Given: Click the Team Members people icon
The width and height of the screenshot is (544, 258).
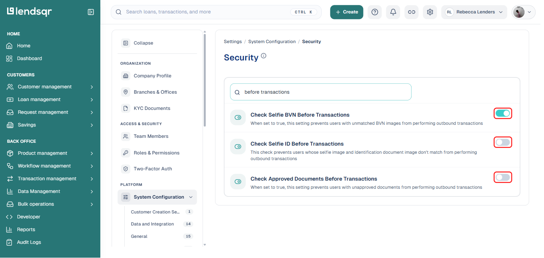Looking at the screenshot, I should (125, 136).
